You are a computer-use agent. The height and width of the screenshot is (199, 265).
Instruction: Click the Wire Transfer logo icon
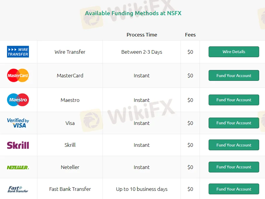tap(18, 52)
